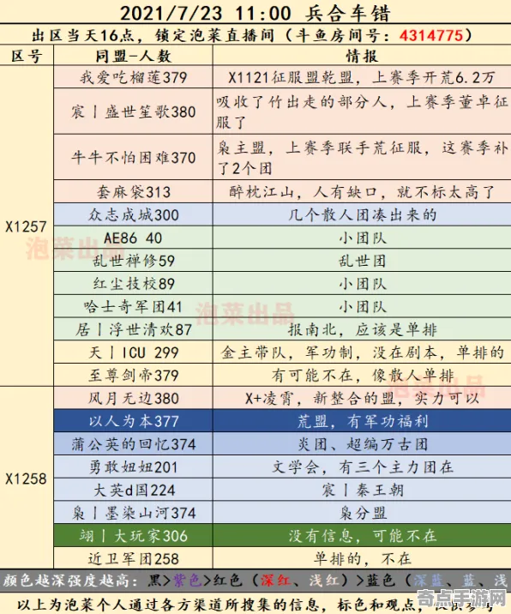
Task: Click alliance cell '宸丨盛世笙歌380'
Action: (x=133, y=111)
